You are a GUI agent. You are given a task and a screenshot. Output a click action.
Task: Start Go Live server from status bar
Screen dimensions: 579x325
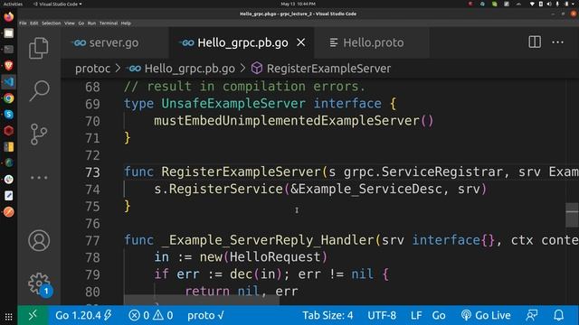point(486,315)
